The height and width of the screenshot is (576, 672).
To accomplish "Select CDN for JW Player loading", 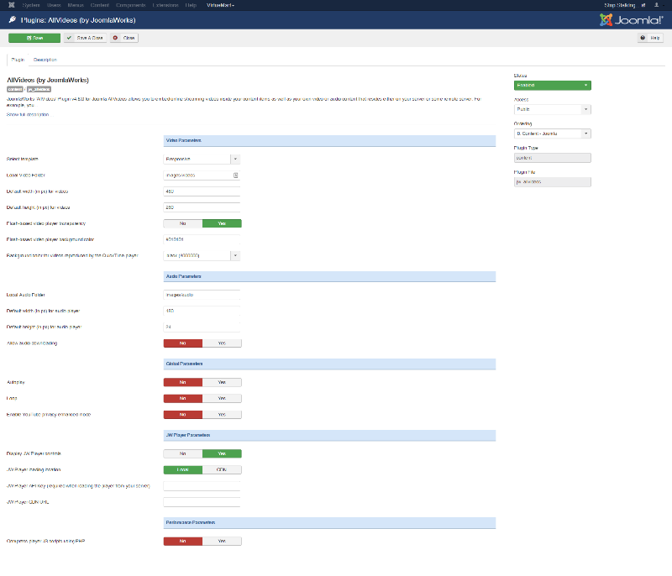I will [x=222, y=470].
